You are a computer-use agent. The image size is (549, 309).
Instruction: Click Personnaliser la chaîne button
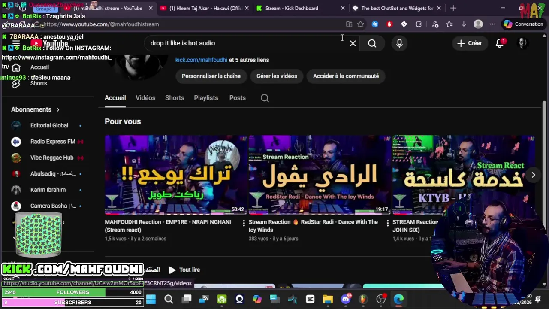coord(211,76)
